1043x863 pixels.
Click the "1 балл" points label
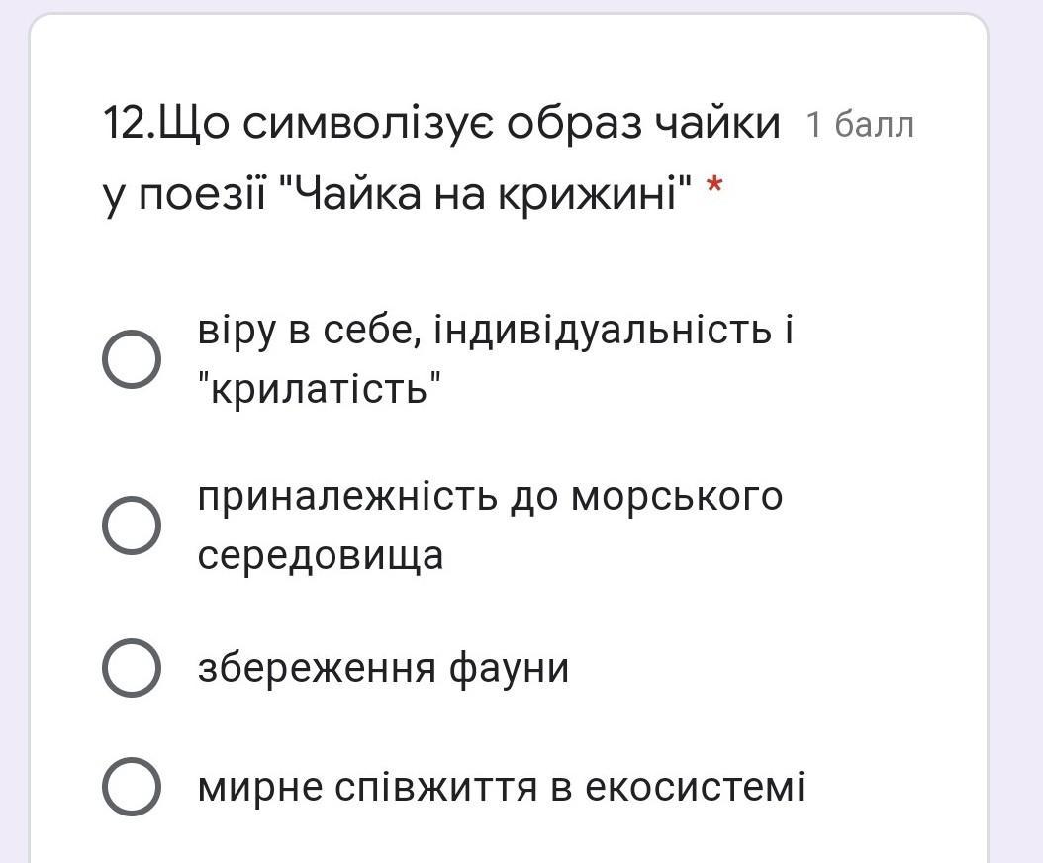pos(860,126)
